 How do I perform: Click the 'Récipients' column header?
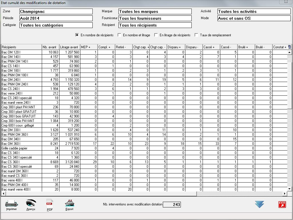[21, 47]
